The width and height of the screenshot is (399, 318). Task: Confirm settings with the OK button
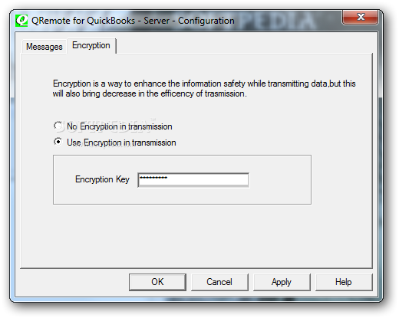(157, 282)
